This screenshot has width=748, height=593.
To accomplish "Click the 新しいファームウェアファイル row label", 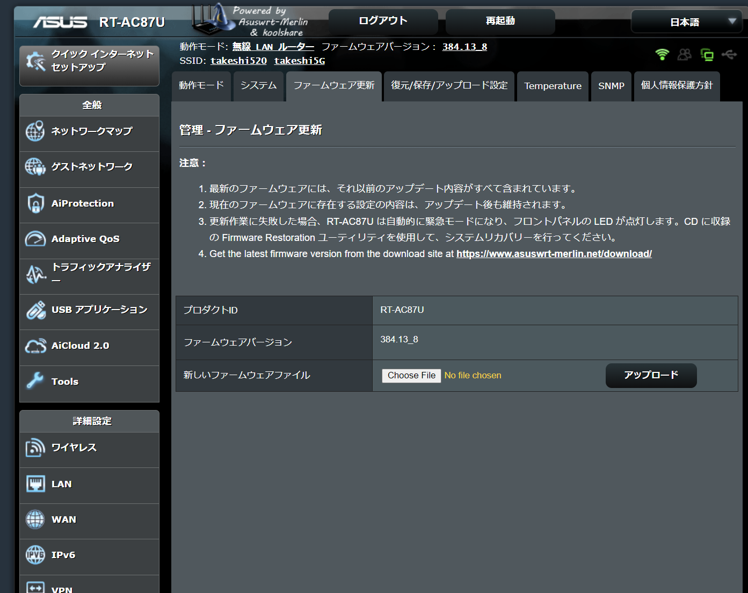I will pyautogui.click(x=247, y=375).
